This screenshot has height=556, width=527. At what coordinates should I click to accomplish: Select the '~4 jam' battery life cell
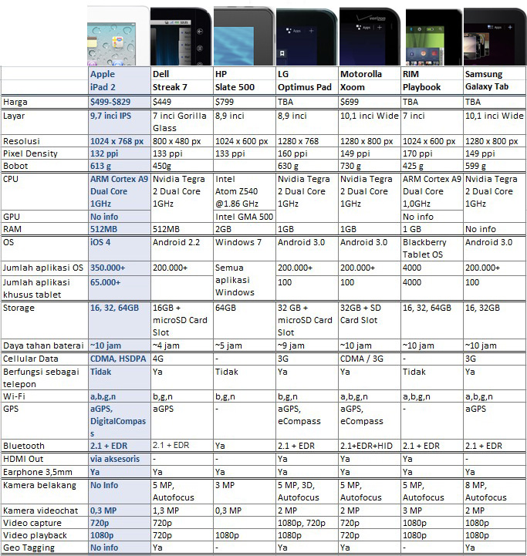click(181, 345)
